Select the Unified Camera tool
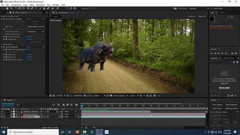The height and width of the screenshot is (135, 240). tap(19, 8)
